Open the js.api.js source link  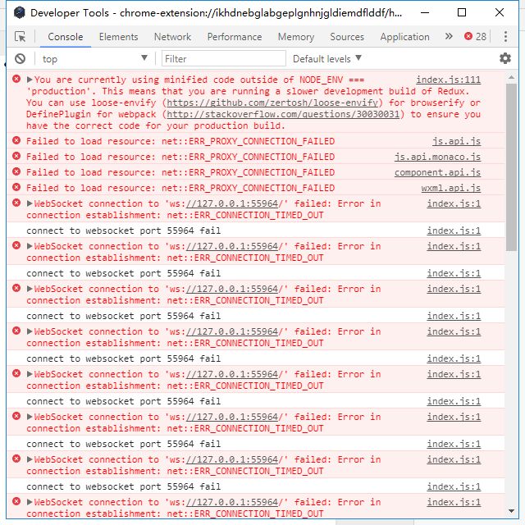(x=456, y=141)
